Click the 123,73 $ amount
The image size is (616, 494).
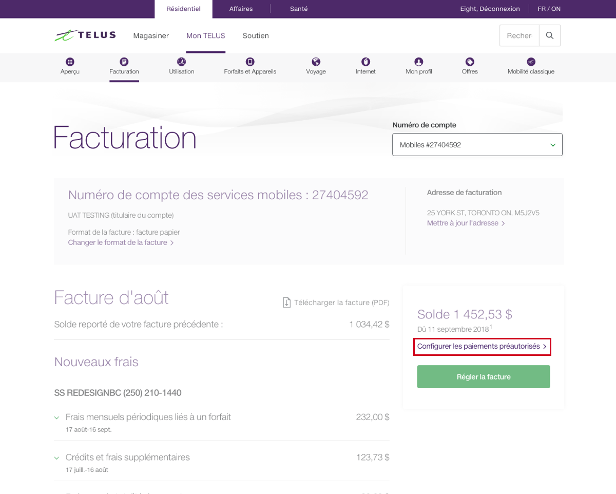pyautogui.click(x=373, y=457)
